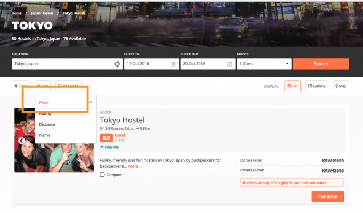Tick the Compare checkbox for Tokyo Hostel
The image size is (363, 213).
pos(103,174)
